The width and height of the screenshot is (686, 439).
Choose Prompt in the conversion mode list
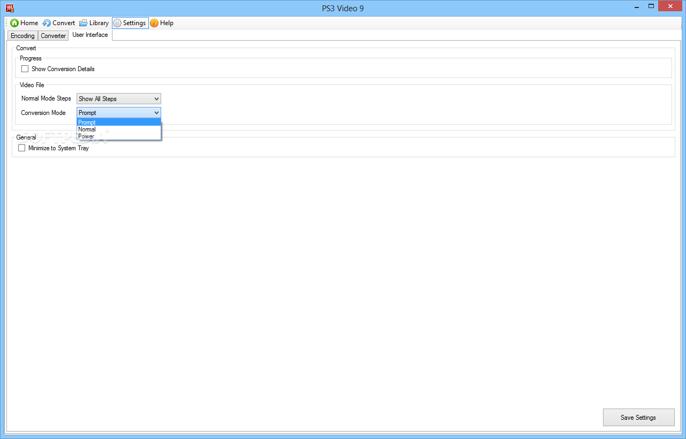(x=119, y=122)
